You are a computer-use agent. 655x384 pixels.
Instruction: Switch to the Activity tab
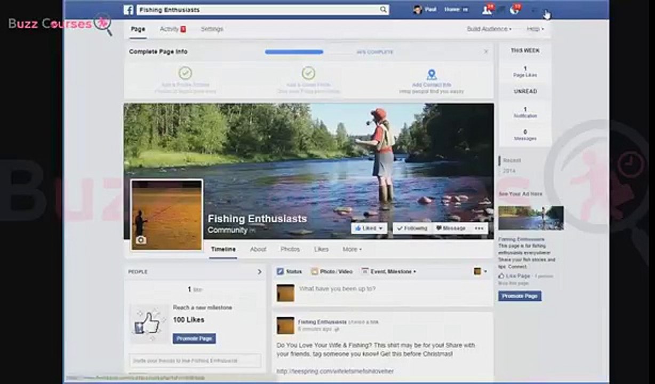click(x=172, y=29)
